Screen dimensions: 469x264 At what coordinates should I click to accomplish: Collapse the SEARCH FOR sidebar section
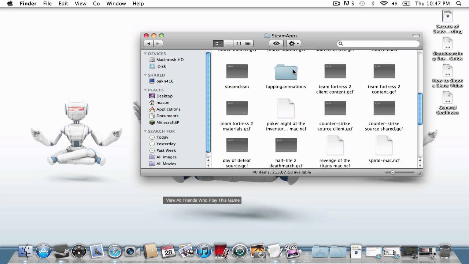click(x=145, y=131)
